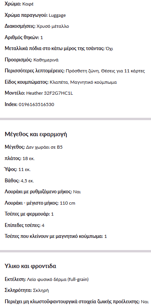Click 'Προορισμός: Καθημερινά' row
Viewport: 151px width, 306px height.
[31, 60]
